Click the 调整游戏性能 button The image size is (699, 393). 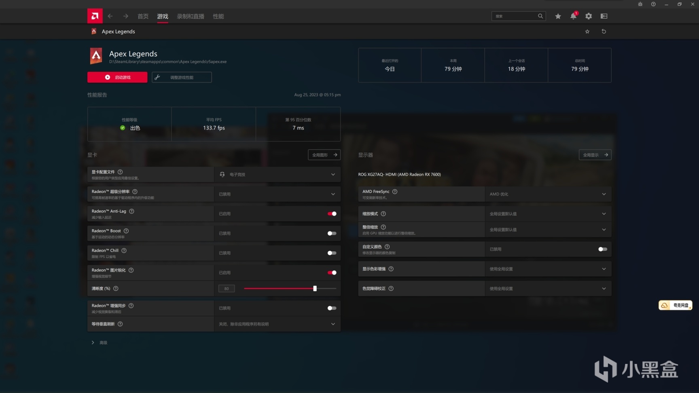click(182, 77)
